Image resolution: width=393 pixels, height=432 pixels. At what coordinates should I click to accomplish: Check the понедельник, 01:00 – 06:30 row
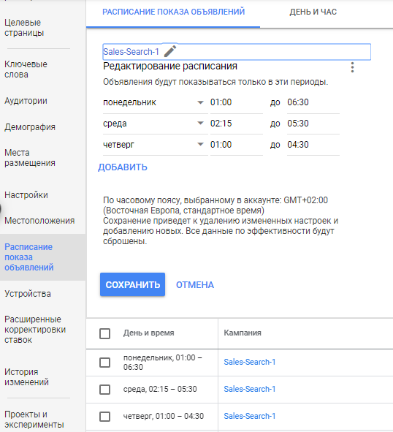[104, 363]
